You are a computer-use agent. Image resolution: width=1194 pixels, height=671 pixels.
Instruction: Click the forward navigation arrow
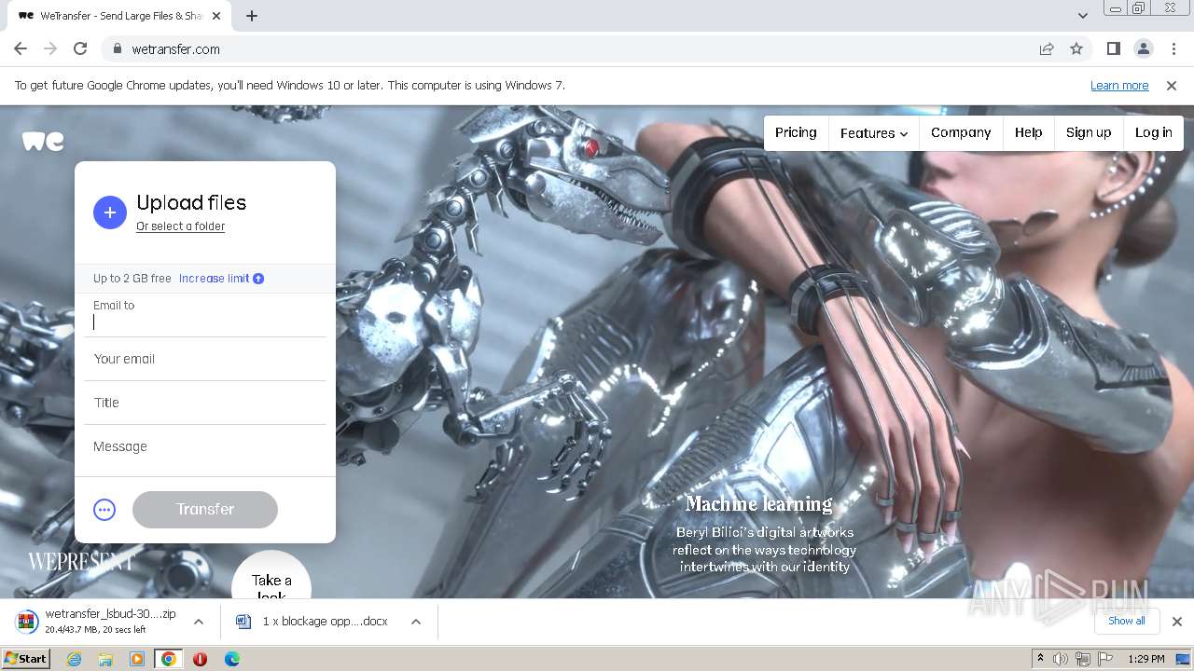point(50,49)
